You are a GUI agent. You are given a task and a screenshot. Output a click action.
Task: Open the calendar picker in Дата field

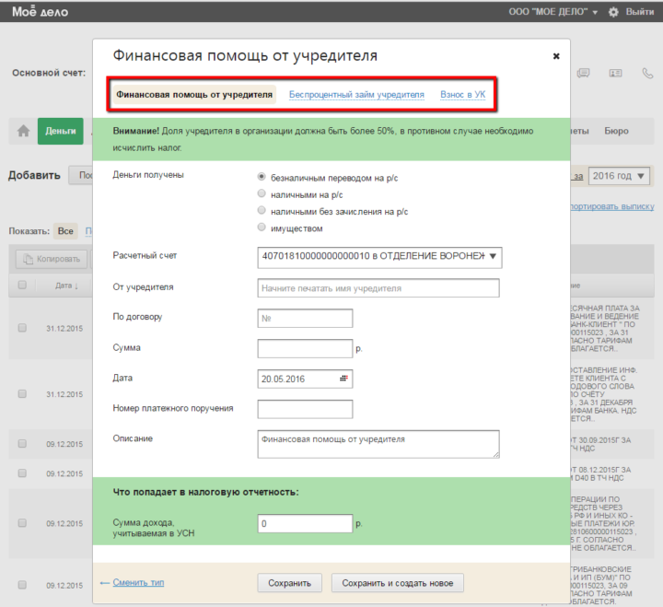343,379
